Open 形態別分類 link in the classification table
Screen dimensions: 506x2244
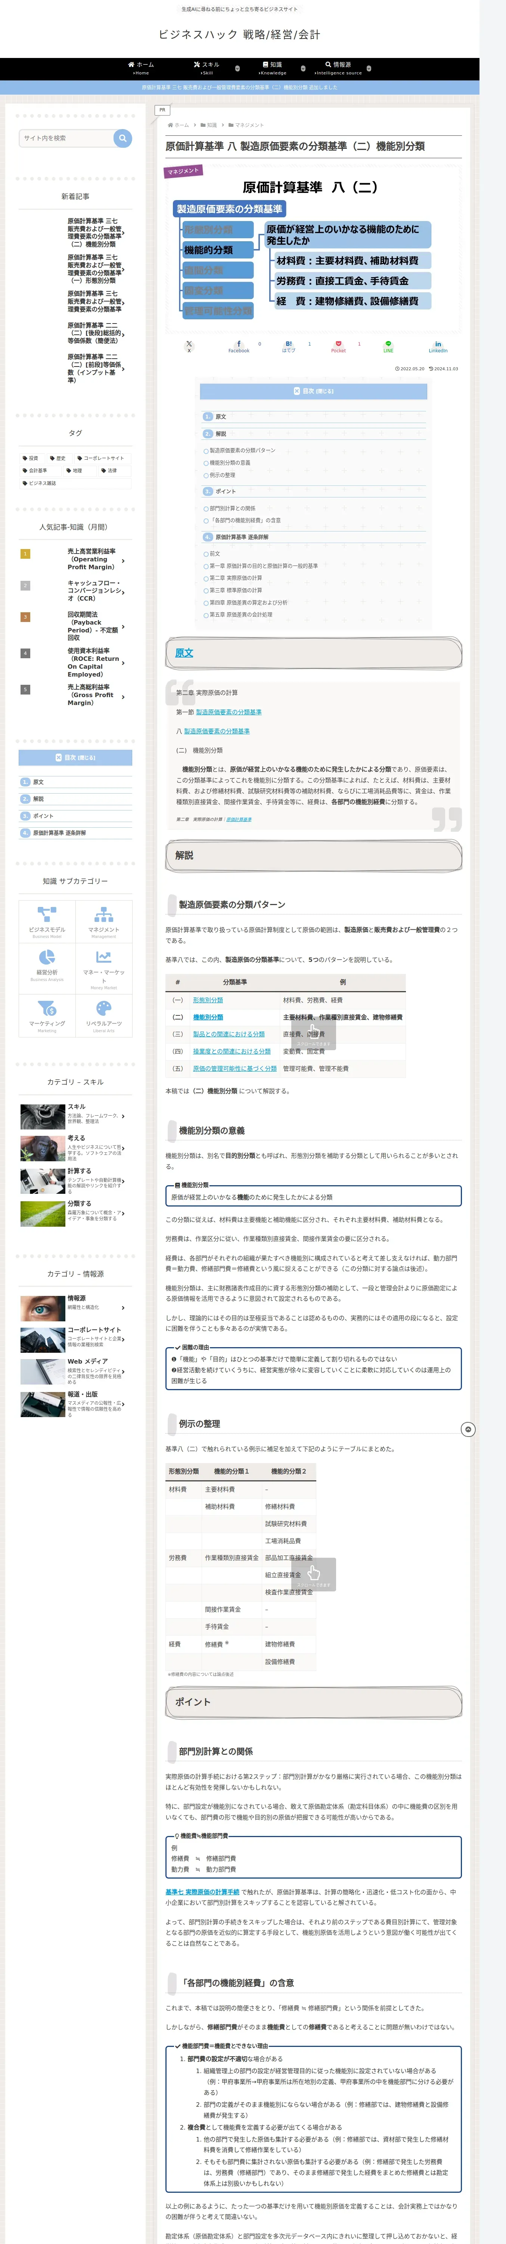coord(208,1000)
